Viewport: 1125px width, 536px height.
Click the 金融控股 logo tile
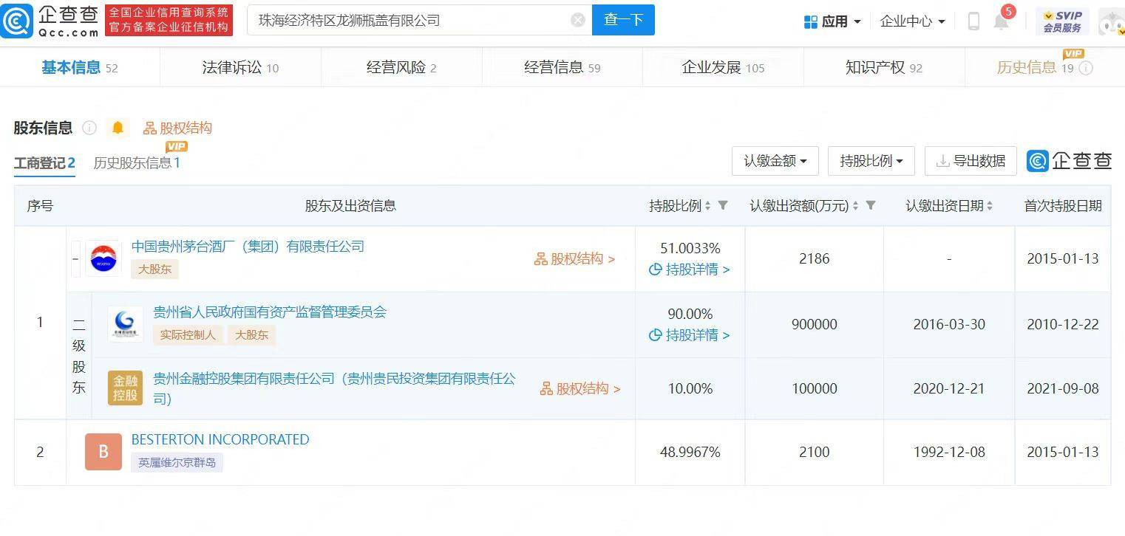125,388
